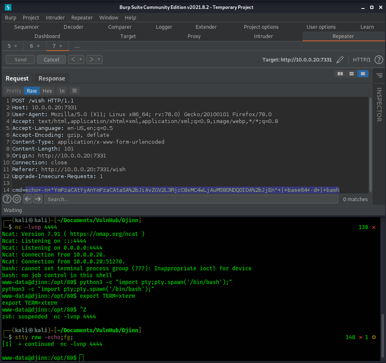Screen dimensions: 386x363
Task: Switch to Extender tab
Action: pyautogui.click(x=206, y=27)
